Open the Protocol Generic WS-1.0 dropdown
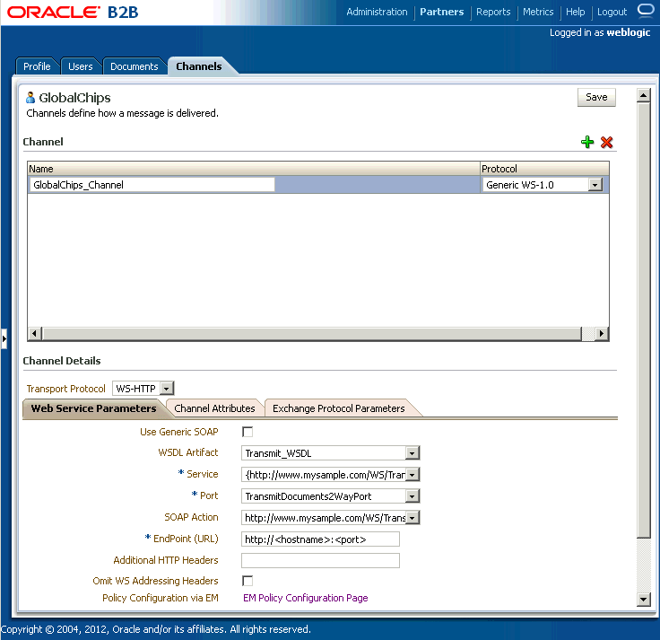 click(x=595, y=185)
